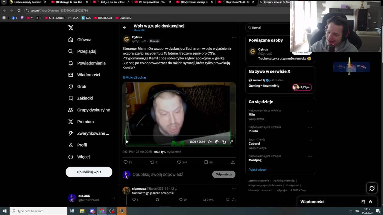
Task: Open Zakładki bookmarks
Action: 80,98
